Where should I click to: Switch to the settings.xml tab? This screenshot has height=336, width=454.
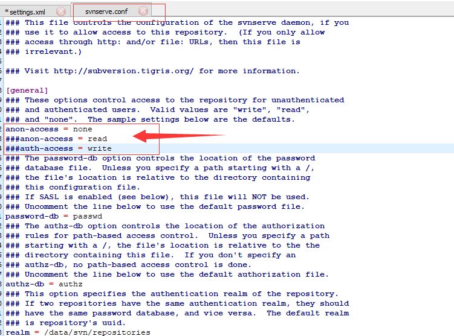pyautogui.click(x=28, y=12)
